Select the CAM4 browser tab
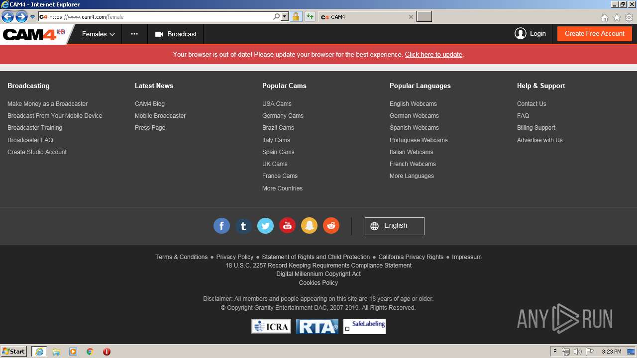Viewport: 637px width, 358px height. pos(366,17)
